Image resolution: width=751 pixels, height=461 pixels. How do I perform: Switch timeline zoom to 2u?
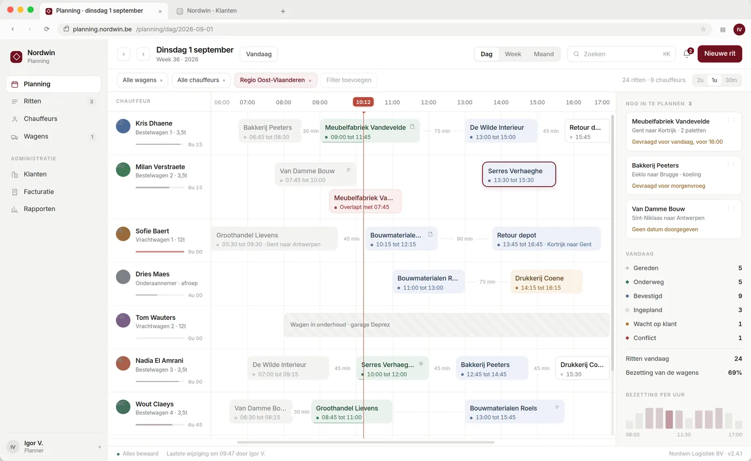pos(700,80)
